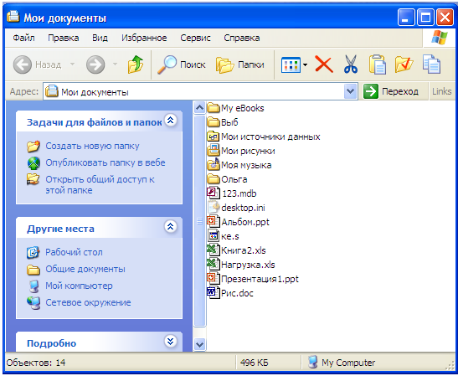The image size is (458, 376).
Task: Select the Выб folder icon
Action: [214, 122]
